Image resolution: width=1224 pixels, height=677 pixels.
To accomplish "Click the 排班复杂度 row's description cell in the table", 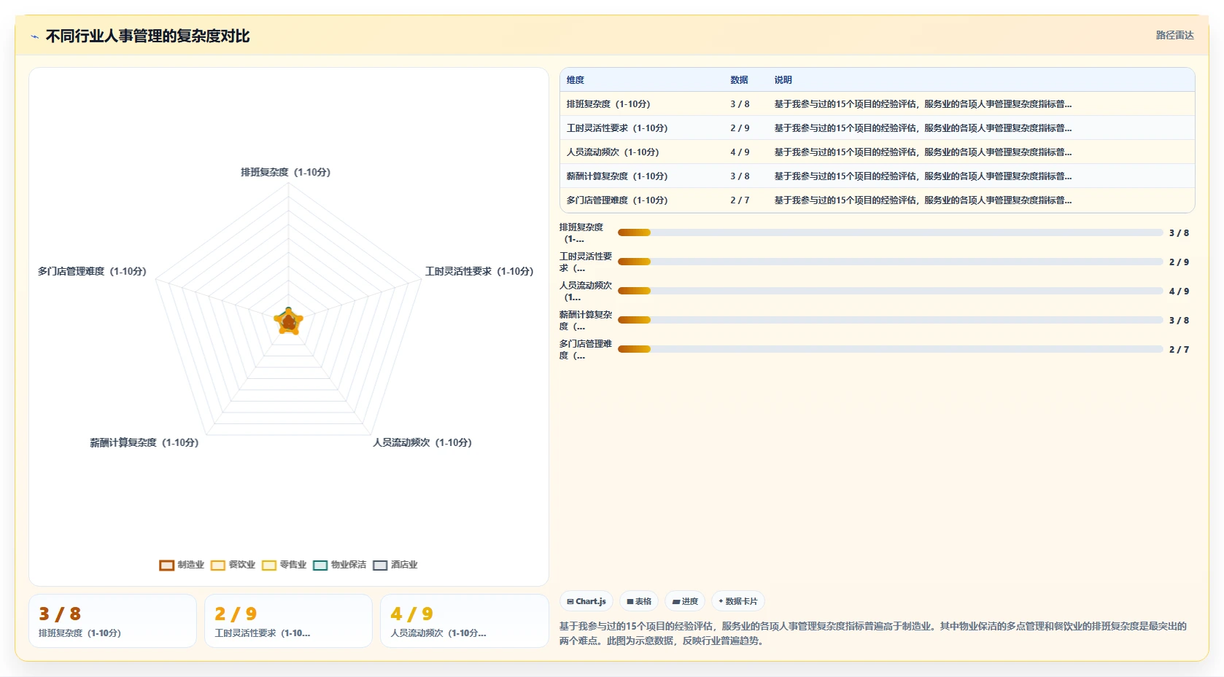I will coord(923,104).
